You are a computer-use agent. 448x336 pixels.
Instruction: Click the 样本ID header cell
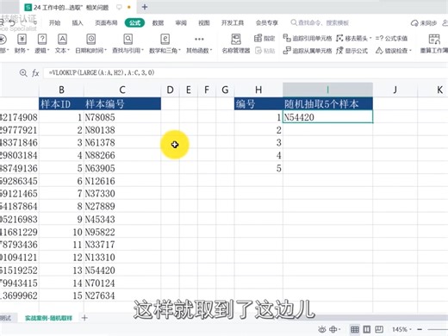61,103
